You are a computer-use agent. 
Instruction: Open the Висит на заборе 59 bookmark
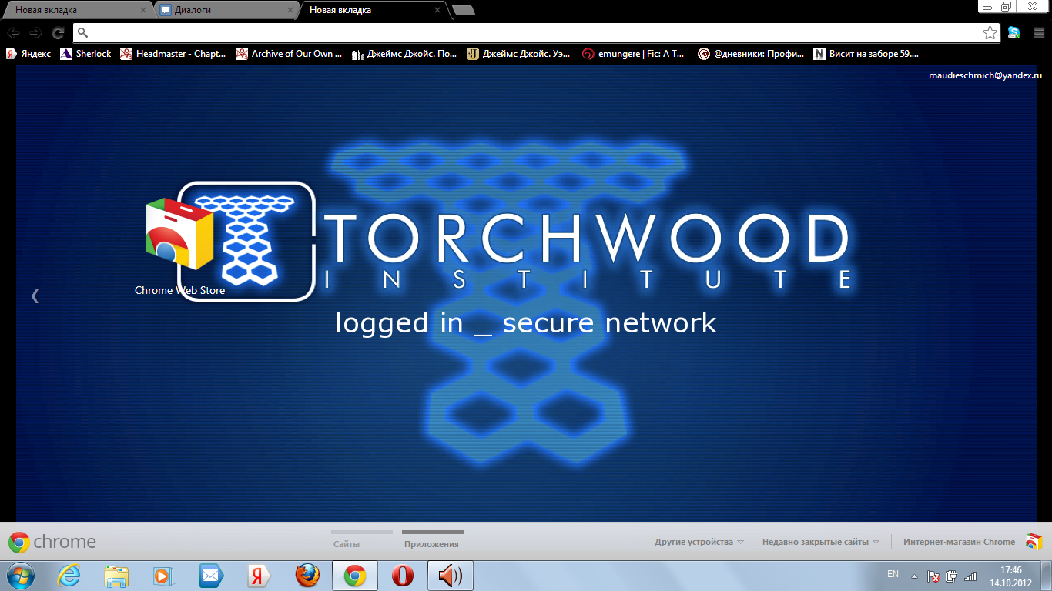[866, 54]
